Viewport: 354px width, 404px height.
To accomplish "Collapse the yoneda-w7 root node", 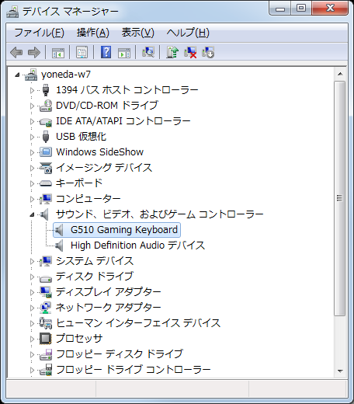I will (x=17, y=75).
